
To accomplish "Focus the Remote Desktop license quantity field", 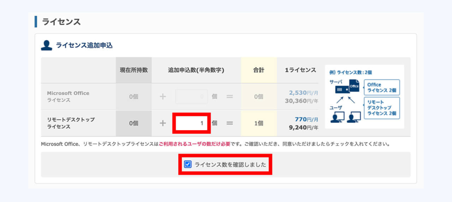I will point(192,123).
